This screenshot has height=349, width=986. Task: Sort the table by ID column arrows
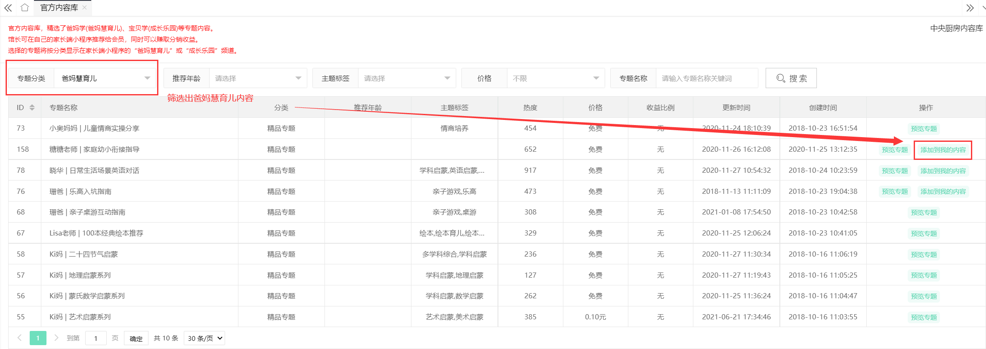(x=32, y=107)
